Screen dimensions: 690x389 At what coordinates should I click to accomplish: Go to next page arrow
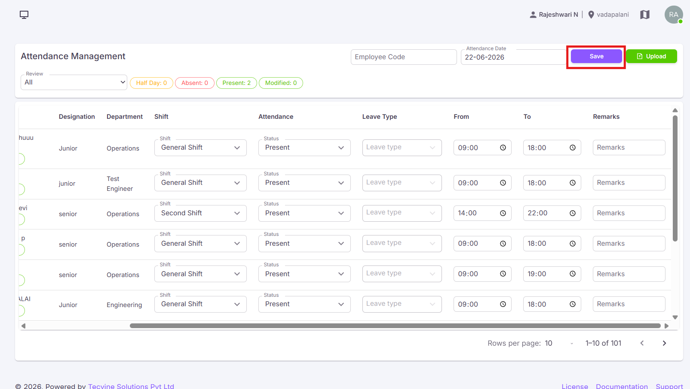664,343
